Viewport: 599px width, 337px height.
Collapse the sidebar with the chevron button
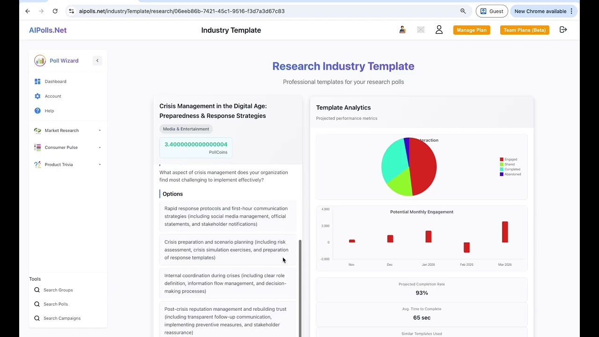pyautogui.click(x=97, y=60)
